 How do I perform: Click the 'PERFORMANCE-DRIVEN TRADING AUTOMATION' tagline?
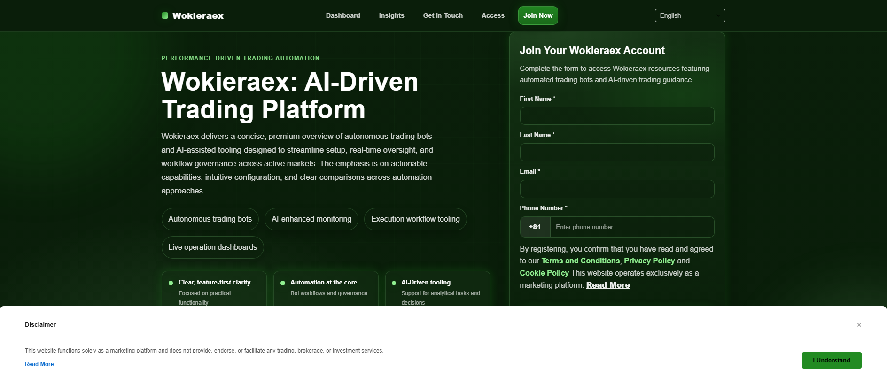click(x=240, y=58)
